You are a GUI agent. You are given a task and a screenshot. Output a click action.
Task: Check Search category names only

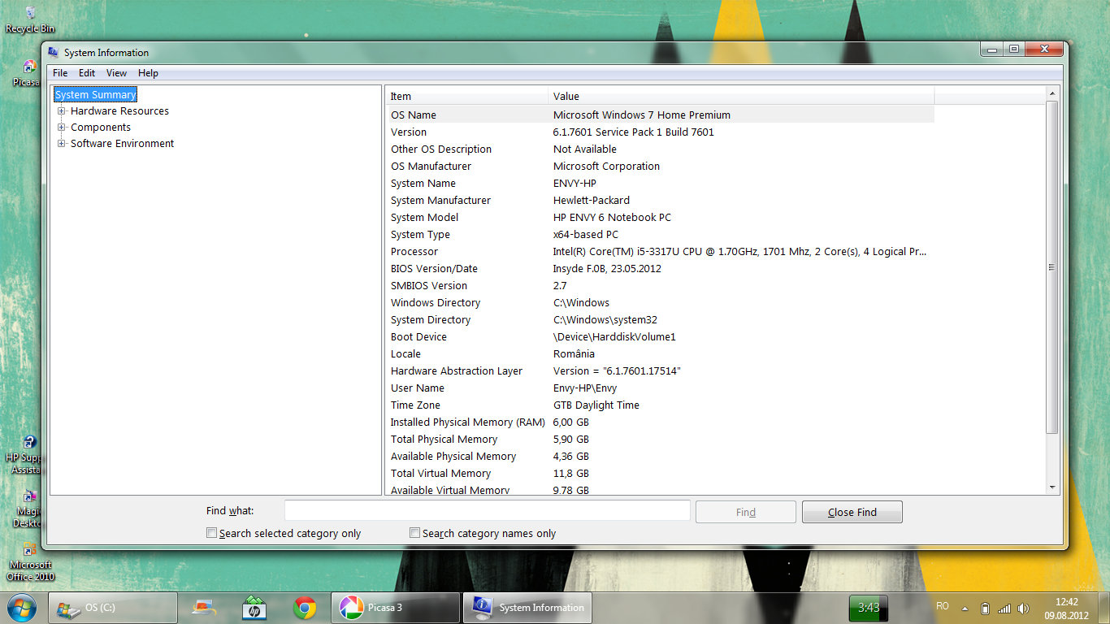(415, 533)
